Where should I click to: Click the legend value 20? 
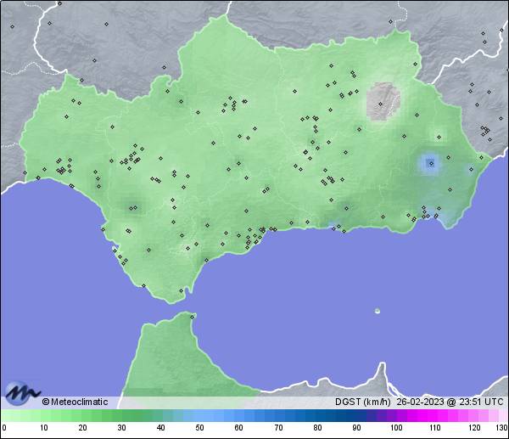click(83, 428)
